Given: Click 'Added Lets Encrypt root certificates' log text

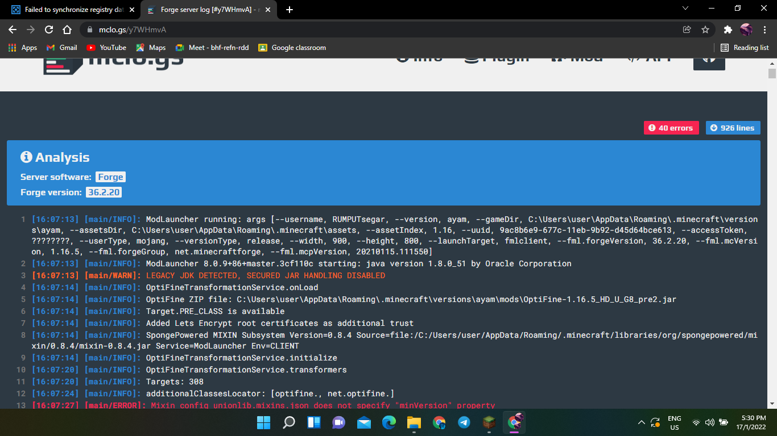Looking at the screenshot, I should [280, 323].
